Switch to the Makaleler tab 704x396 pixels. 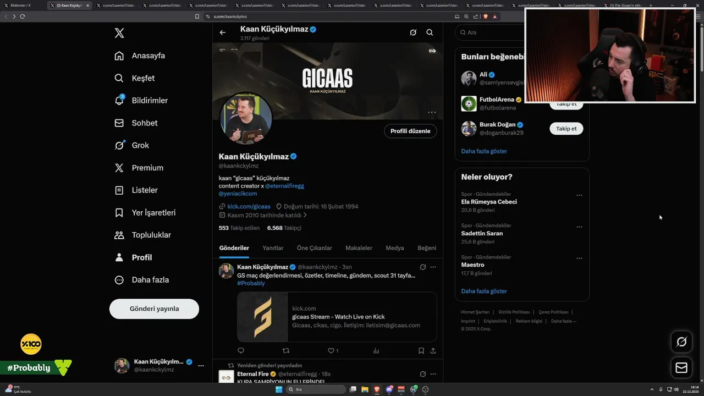359,248
